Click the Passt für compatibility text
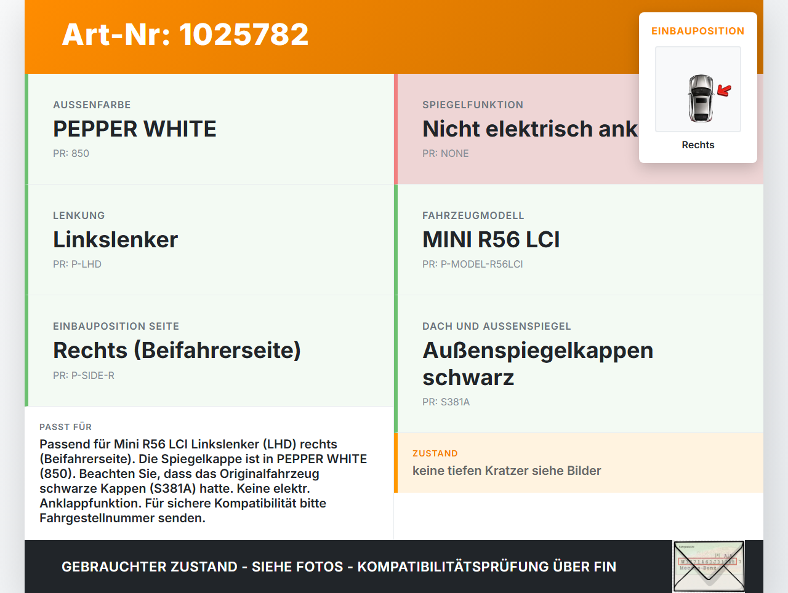The height and width of the screenshot is (593, 788). (203, 481)
